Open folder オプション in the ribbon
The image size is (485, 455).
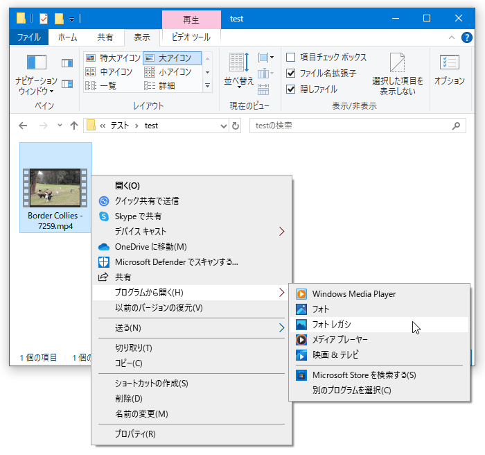(450, 69)
